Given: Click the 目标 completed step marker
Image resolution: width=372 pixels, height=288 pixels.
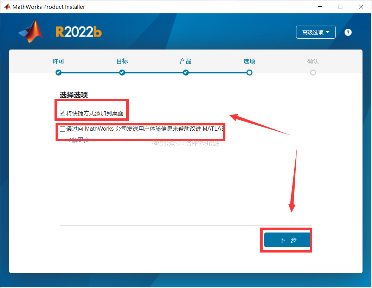Looking at the screenshot, I should pyautogui.click(x=122, y=73).
